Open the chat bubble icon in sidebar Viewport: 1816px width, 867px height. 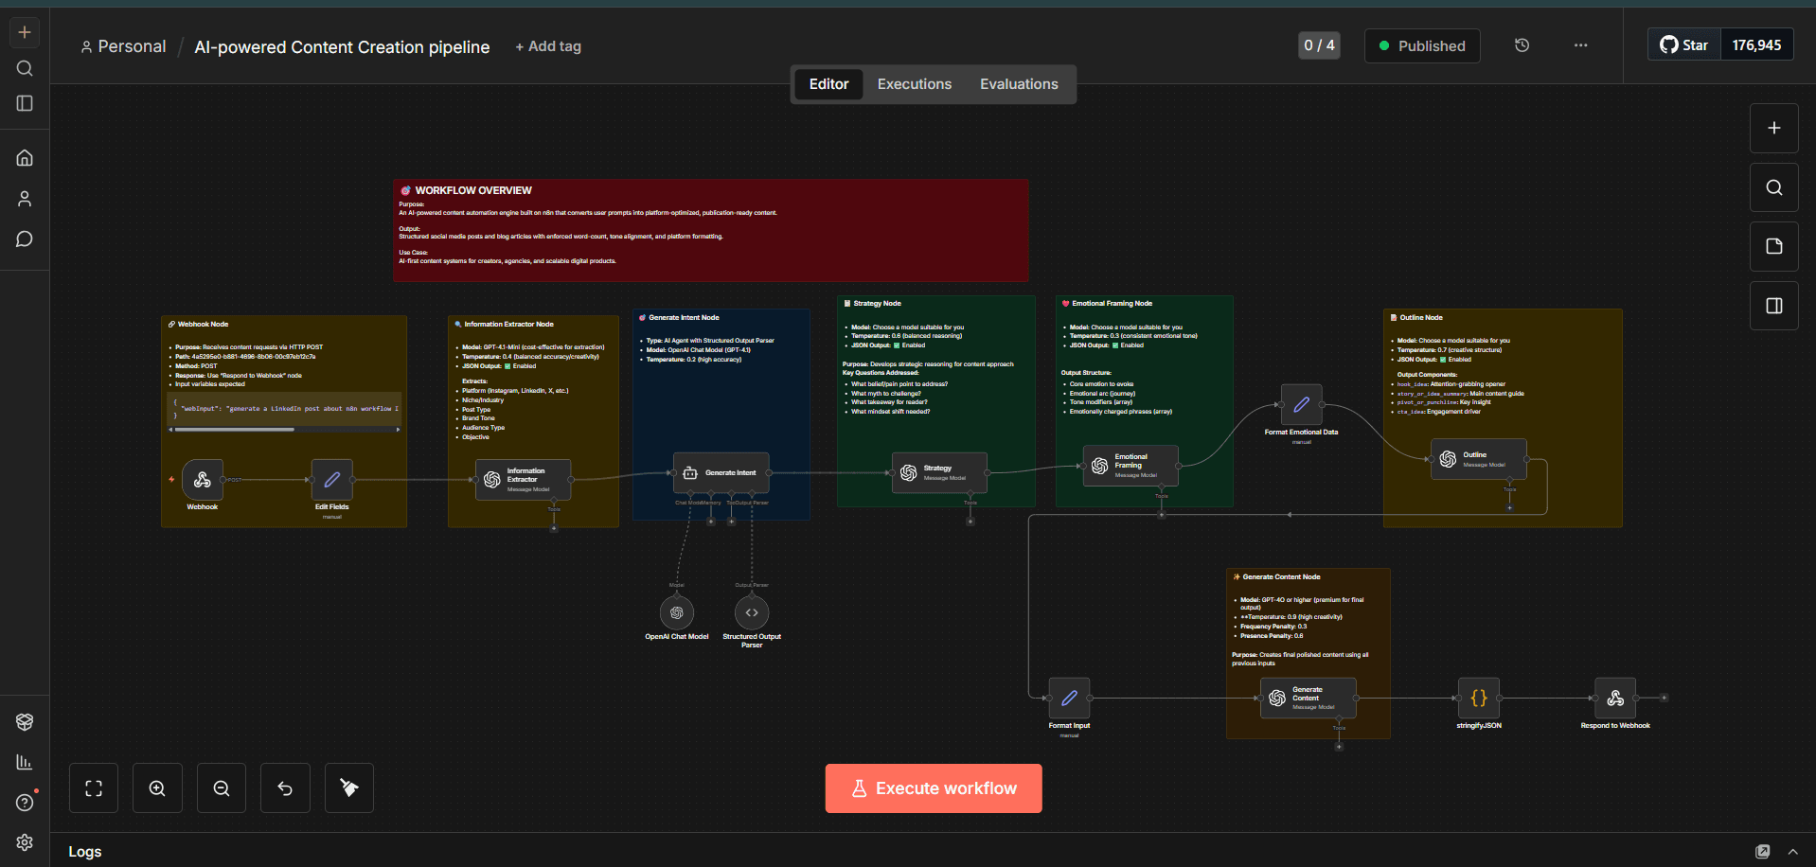[x=25, y=239]
